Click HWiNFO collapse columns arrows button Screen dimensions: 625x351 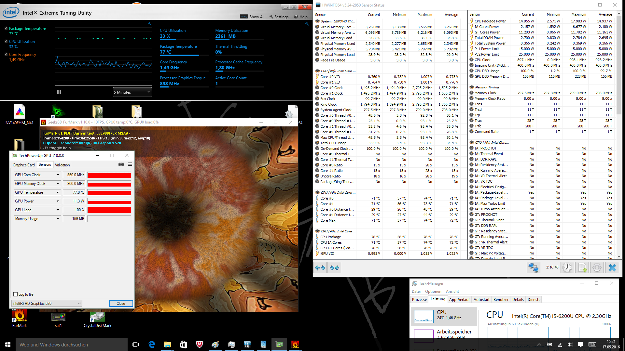334,268
